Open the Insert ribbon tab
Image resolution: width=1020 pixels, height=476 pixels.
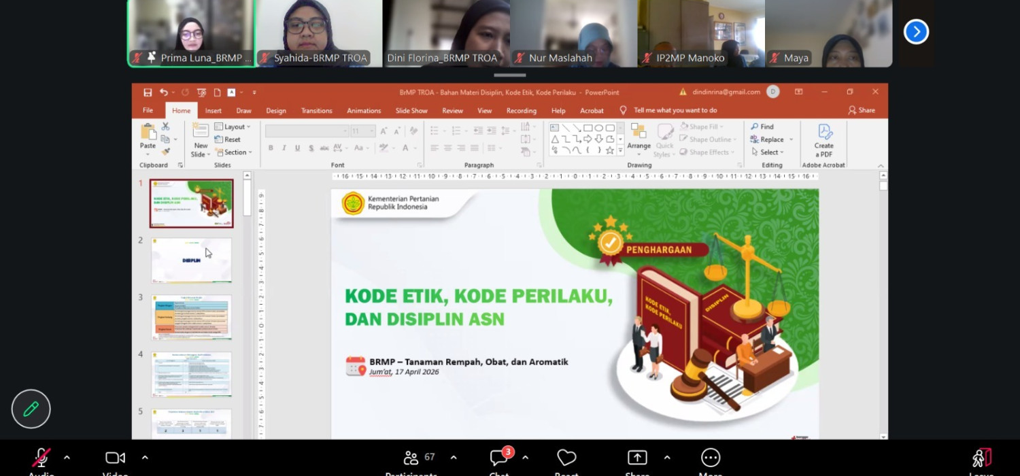(213, 111)
